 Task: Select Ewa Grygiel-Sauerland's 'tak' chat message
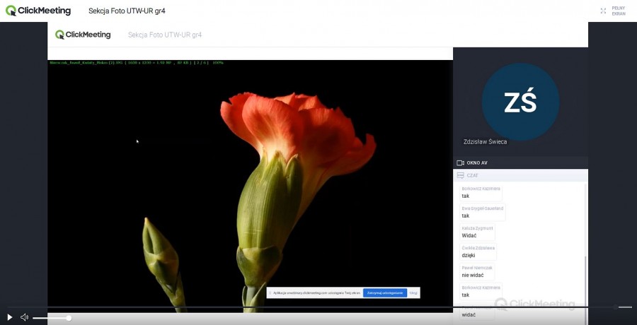[x=466, y=215]
